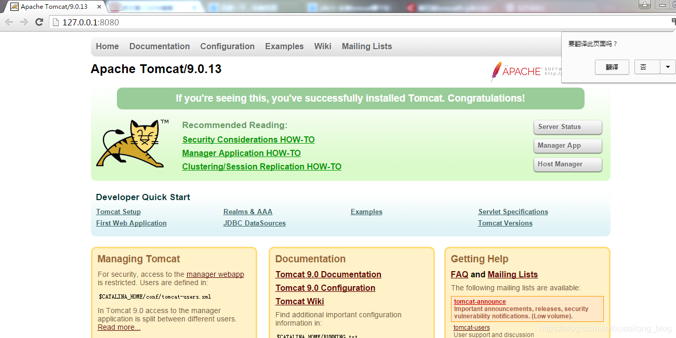Open the tomcat-users mailing list link
This screenshot has height=338, width=676.
pyautogui.click(x=472, y=328)
